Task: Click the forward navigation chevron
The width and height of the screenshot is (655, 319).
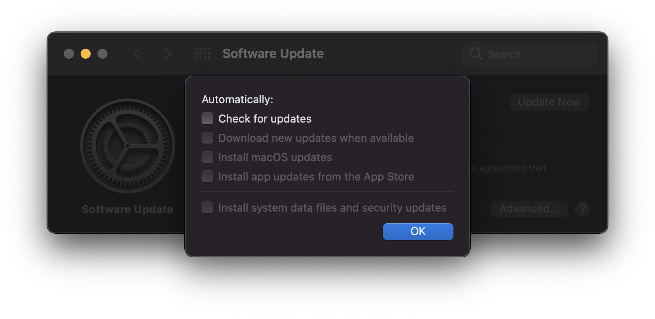Action: pos(168,54)
